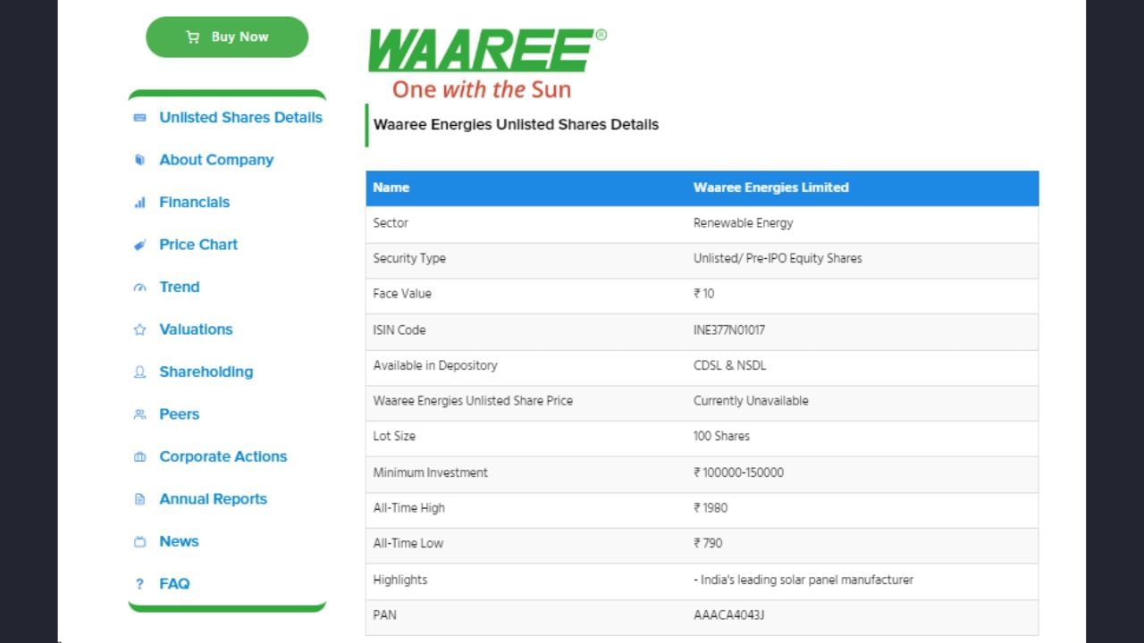The image size is (1144, 643).
Task: Click the ₹ 1980 value
Action: tap(711, 508)
